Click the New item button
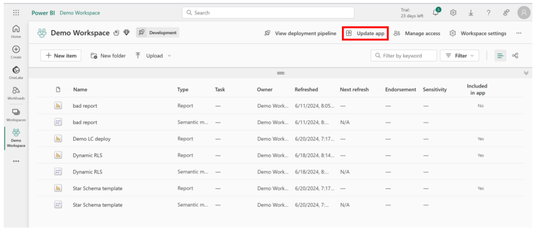Screen dimensions: 537x232 click(x=61, y=56)
